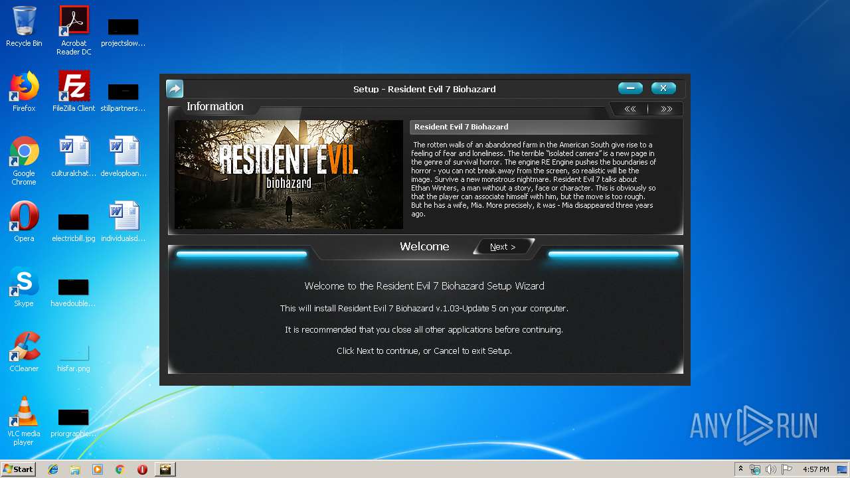Viewport: 850px width, 478px height.
Task: Select the priorgraphic desktop file
Action: tap(74, 422)
